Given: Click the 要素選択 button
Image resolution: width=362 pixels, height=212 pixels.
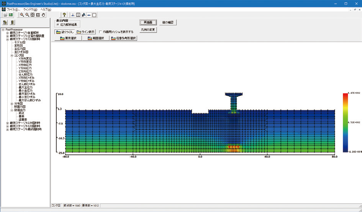Looking at the screenshot, I should point(68,38).
